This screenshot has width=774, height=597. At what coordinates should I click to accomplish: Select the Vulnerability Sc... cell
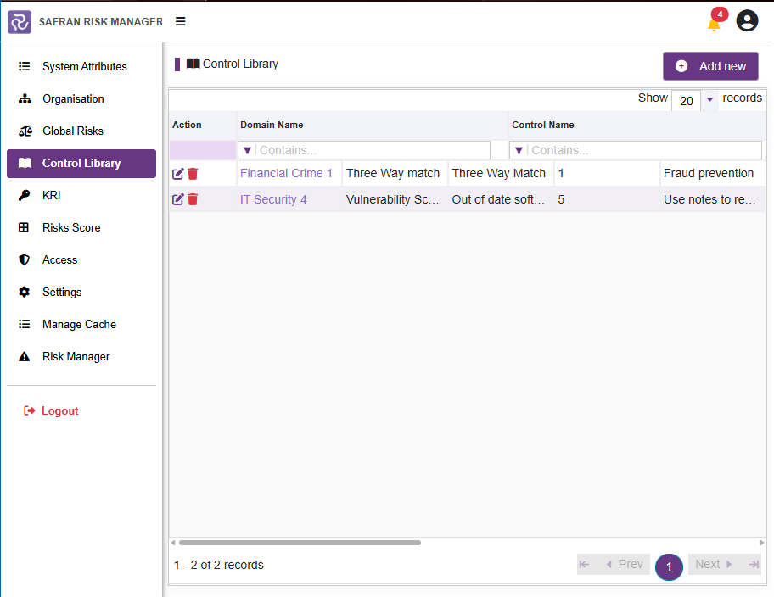(395, 199)
